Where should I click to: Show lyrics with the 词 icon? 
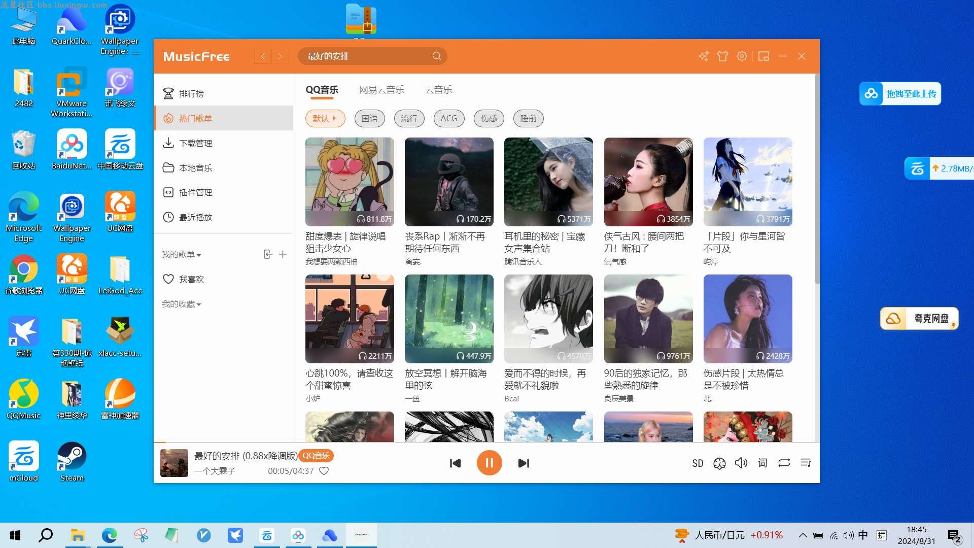point(762,463)
